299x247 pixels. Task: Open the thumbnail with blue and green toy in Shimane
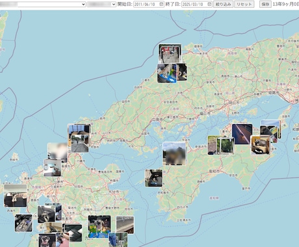coord(166,73)
